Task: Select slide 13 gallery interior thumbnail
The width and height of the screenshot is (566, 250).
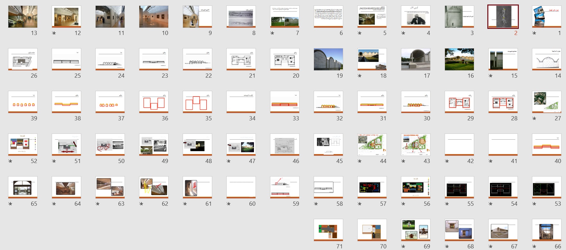Action: (x=23, y=17)
